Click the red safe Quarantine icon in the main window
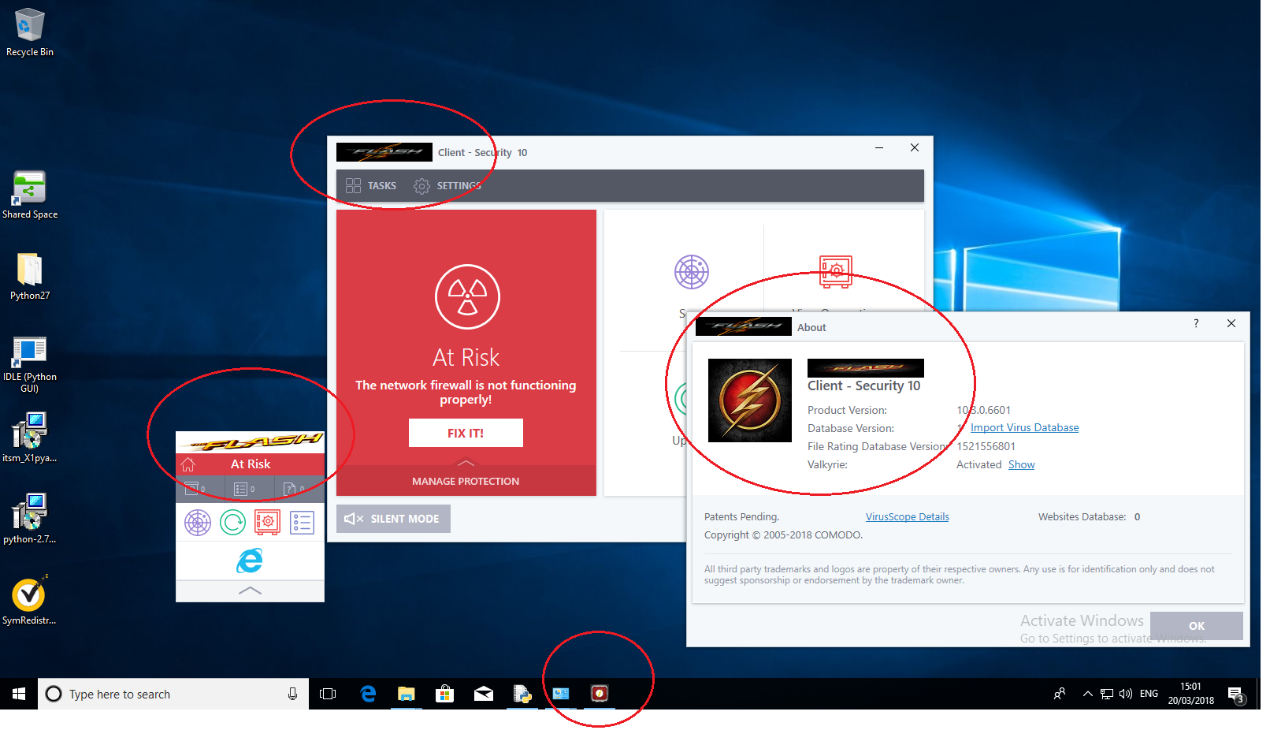The image size is (1270, 730). coord(835,271)
